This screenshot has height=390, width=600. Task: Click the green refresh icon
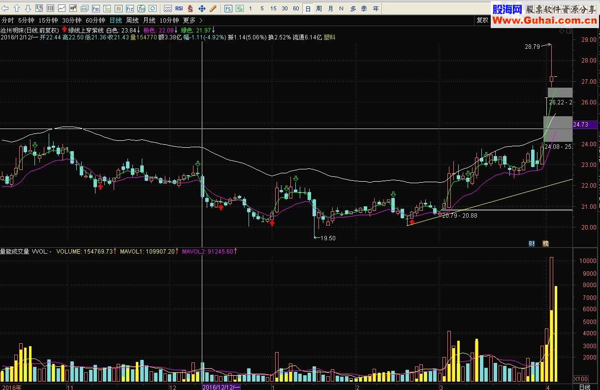pos(239,8)
